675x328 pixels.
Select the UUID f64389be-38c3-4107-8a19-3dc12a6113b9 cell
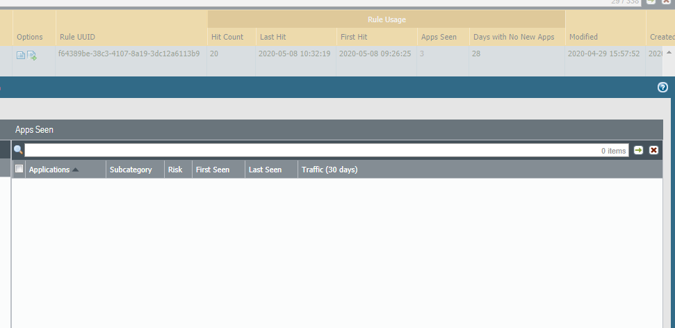point(129,54)
